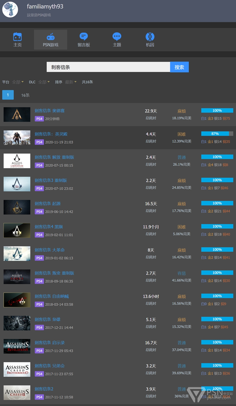The height and width of the screenshot is (406, 236).
Task: Expand the 排序 sort order dropdown
Action: tap(71, 82)
